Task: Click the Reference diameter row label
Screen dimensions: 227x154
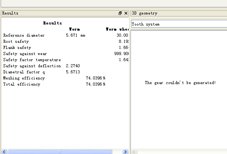Action: coord(24,36)
